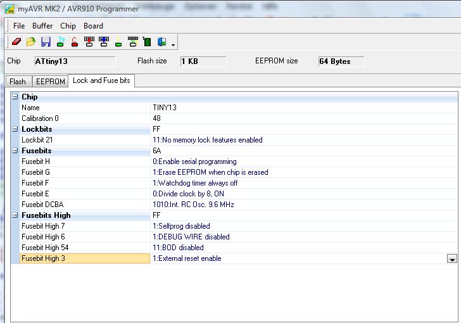The height and width of the screenshot is (323, 461).
Task: Click the red chip erase icon
Action: click(75, 42)
